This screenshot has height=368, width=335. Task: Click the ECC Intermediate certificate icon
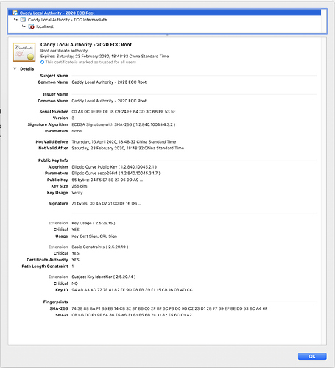pos(23,20)
